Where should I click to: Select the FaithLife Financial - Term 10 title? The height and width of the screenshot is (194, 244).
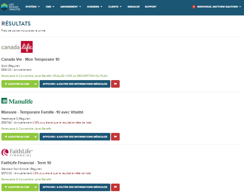click(26, 163)
